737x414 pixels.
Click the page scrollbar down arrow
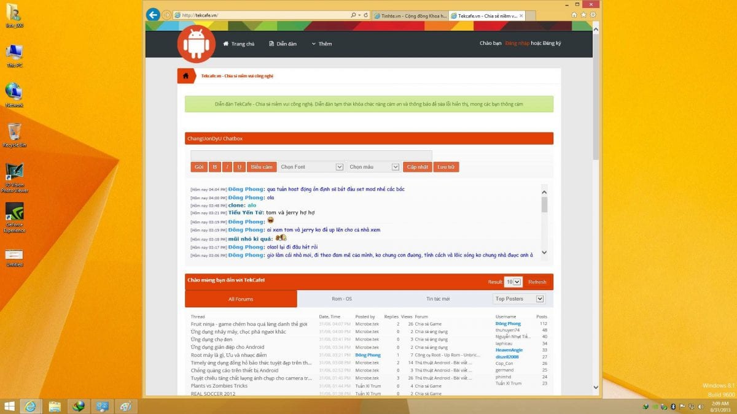(596, 387)
